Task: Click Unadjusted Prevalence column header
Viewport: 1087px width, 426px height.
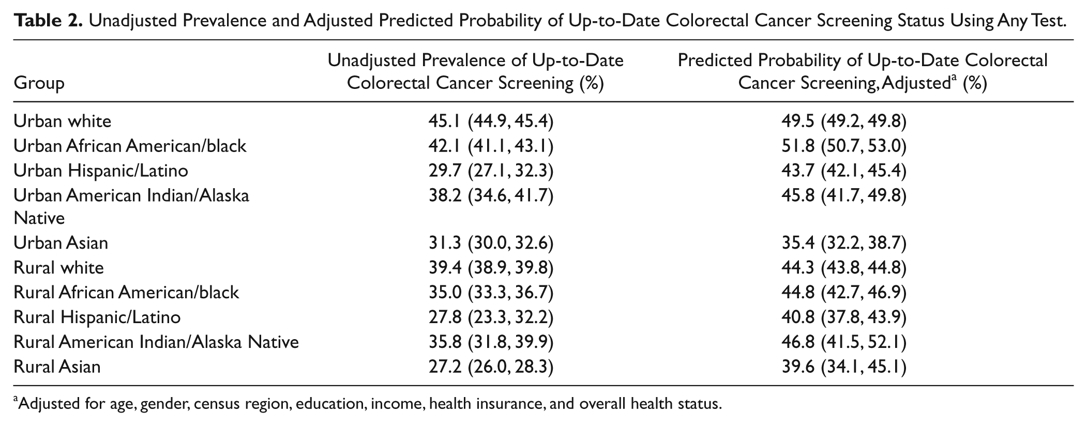Action: (x=476, y=71)
